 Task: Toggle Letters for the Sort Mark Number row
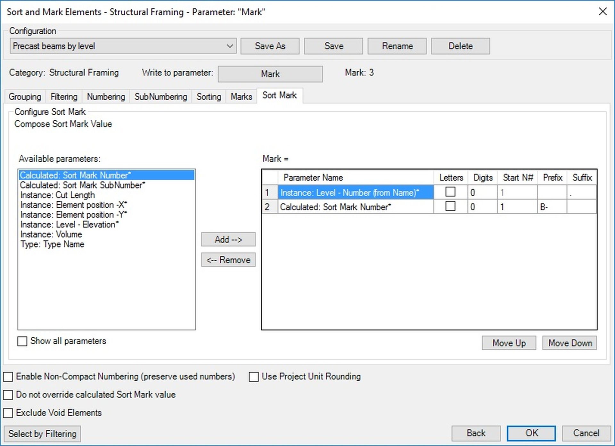450,207
